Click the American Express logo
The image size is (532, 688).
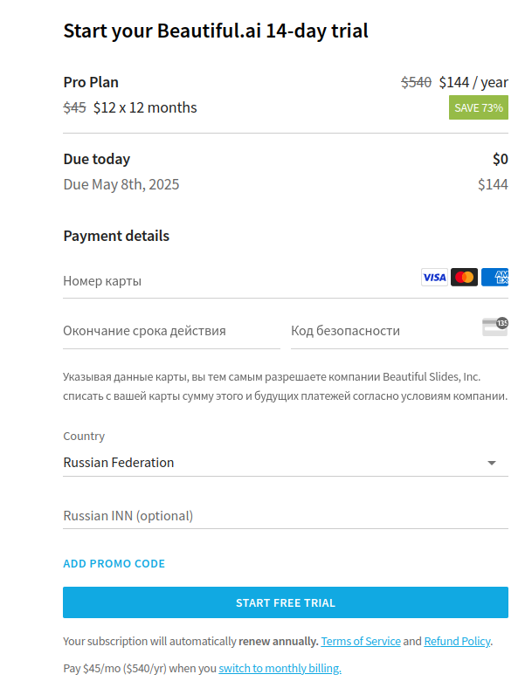495,278
